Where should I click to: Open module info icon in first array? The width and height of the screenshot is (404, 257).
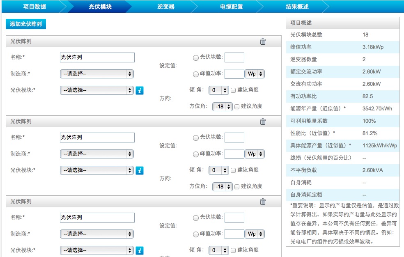140,90
